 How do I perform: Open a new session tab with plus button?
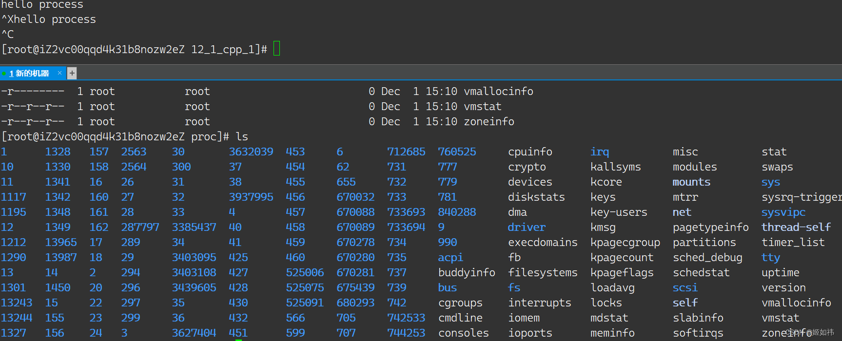coord(72,73)
